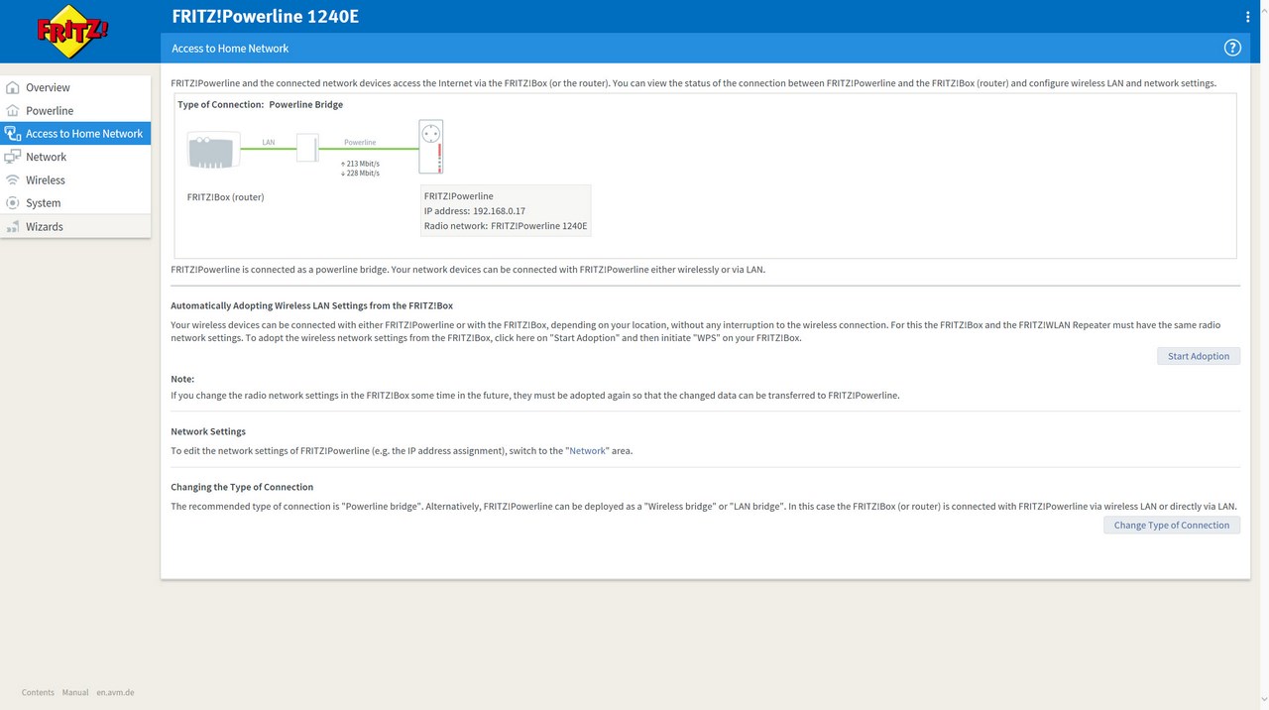Viewport: 1269px width, 710px height.
Task: Click the Note: heading
Action: pos(182,379)
